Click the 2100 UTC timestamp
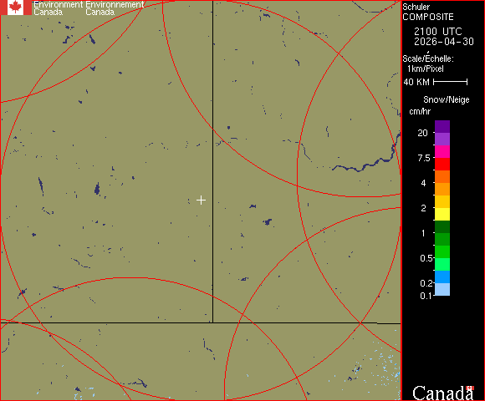 [438, 32]
